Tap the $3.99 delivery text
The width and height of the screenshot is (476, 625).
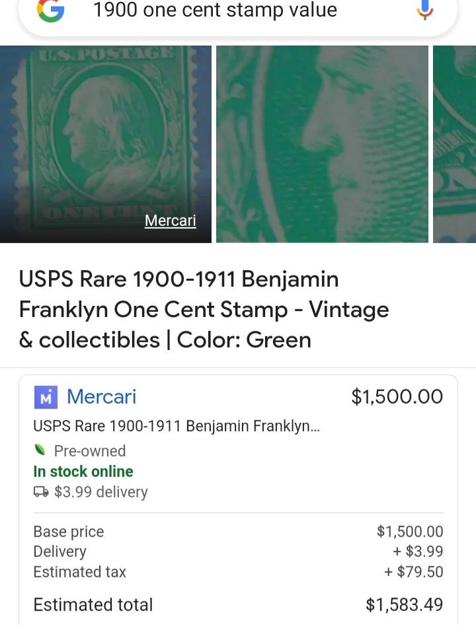[x=100, y=492]
